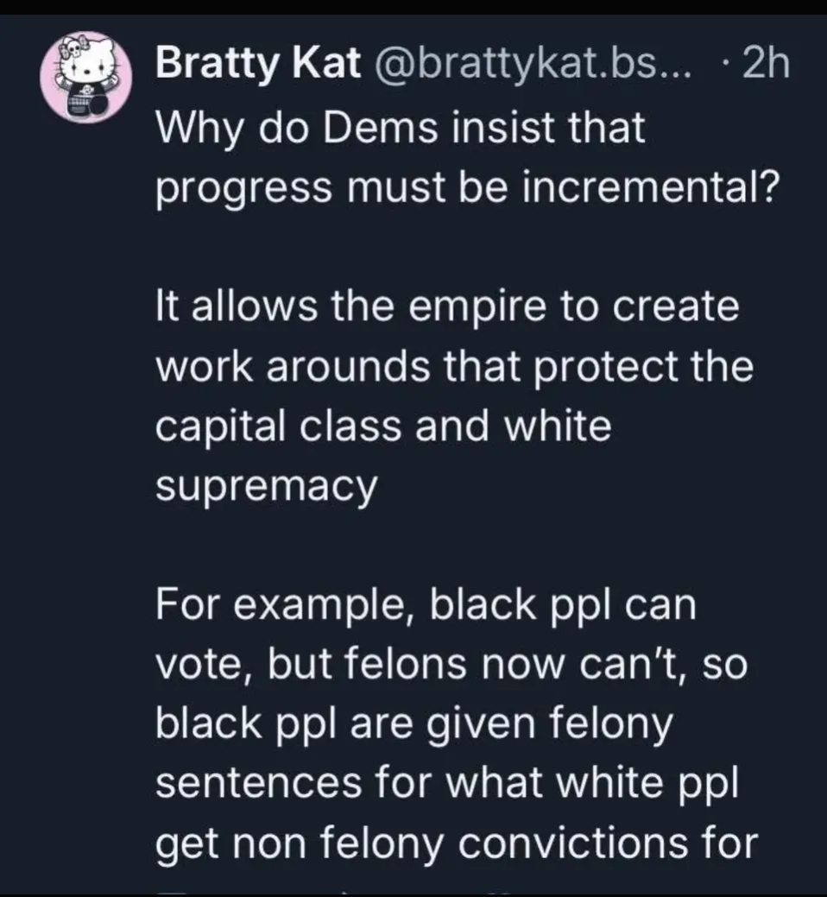
Task: Click the line "capital class and white"
Action: click(x=383, y=428)
